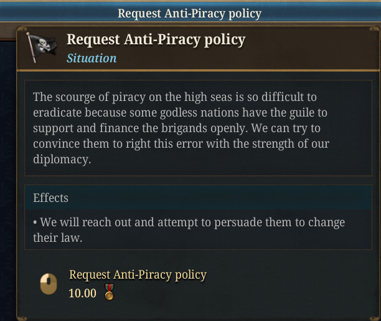Click the left mouse button icon
Image resolution: width=381 pixels, height=321 pixels.
click(x=49, y=285)
